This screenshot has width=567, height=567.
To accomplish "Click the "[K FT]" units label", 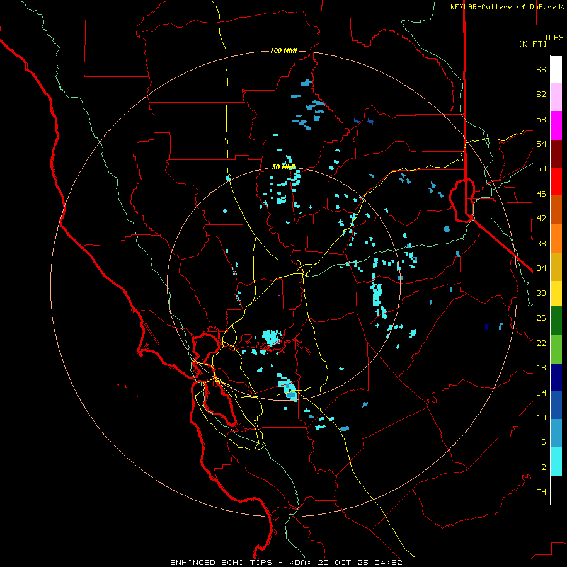I will (x=532, y=44).
